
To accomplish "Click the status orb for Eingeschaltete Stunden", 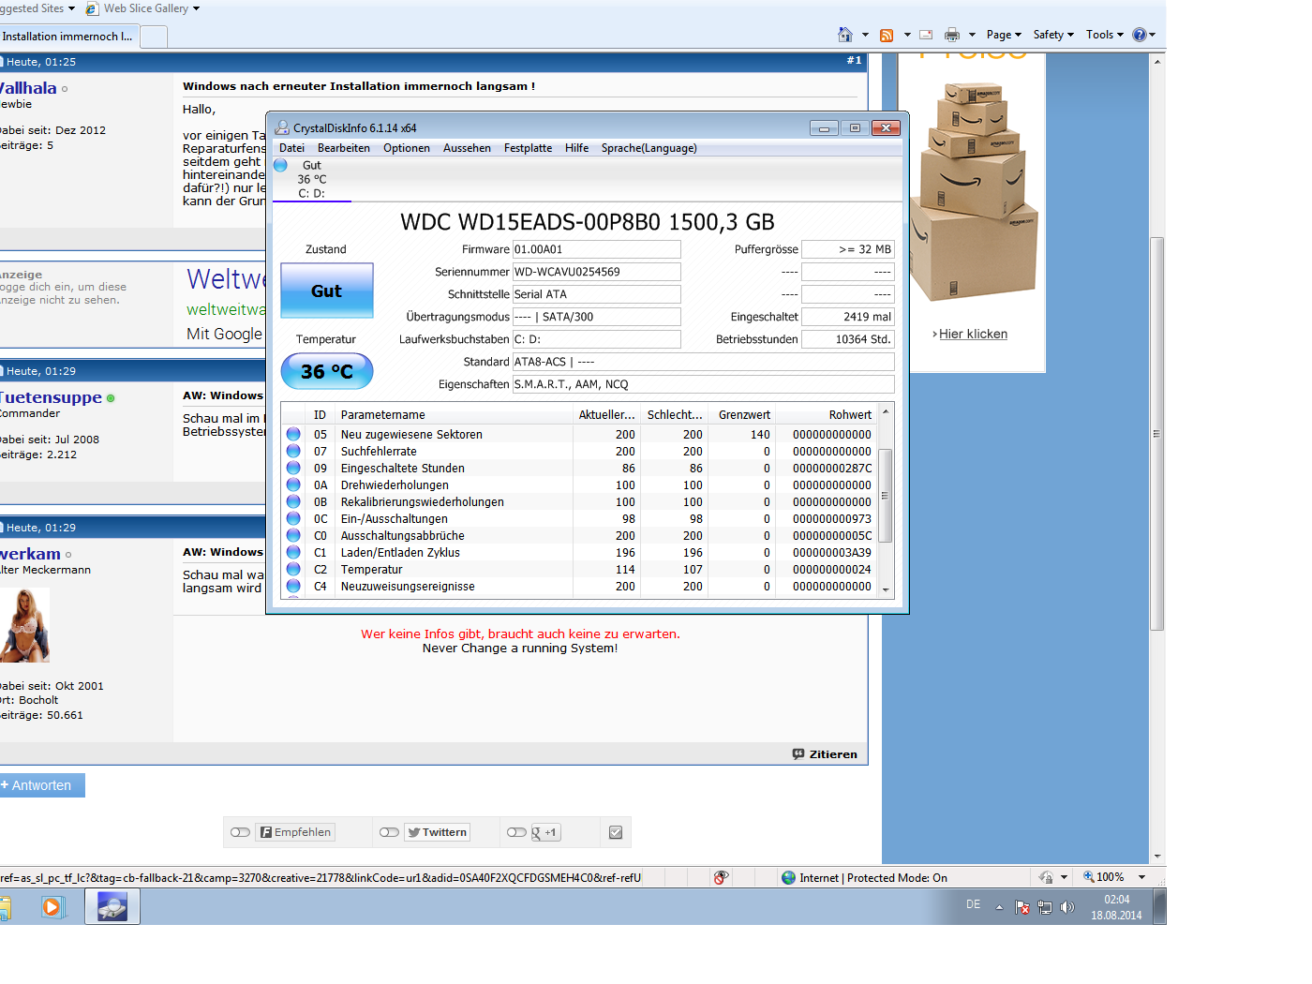I will pyautogui.click(x=293, y=468).
